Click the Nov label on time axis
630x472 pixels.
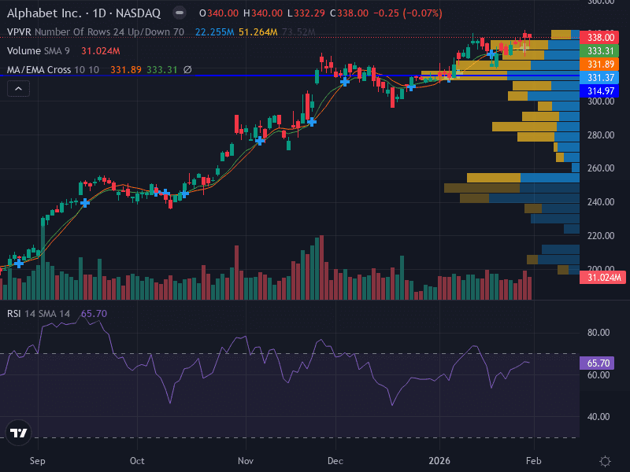[x=246, y=461]
